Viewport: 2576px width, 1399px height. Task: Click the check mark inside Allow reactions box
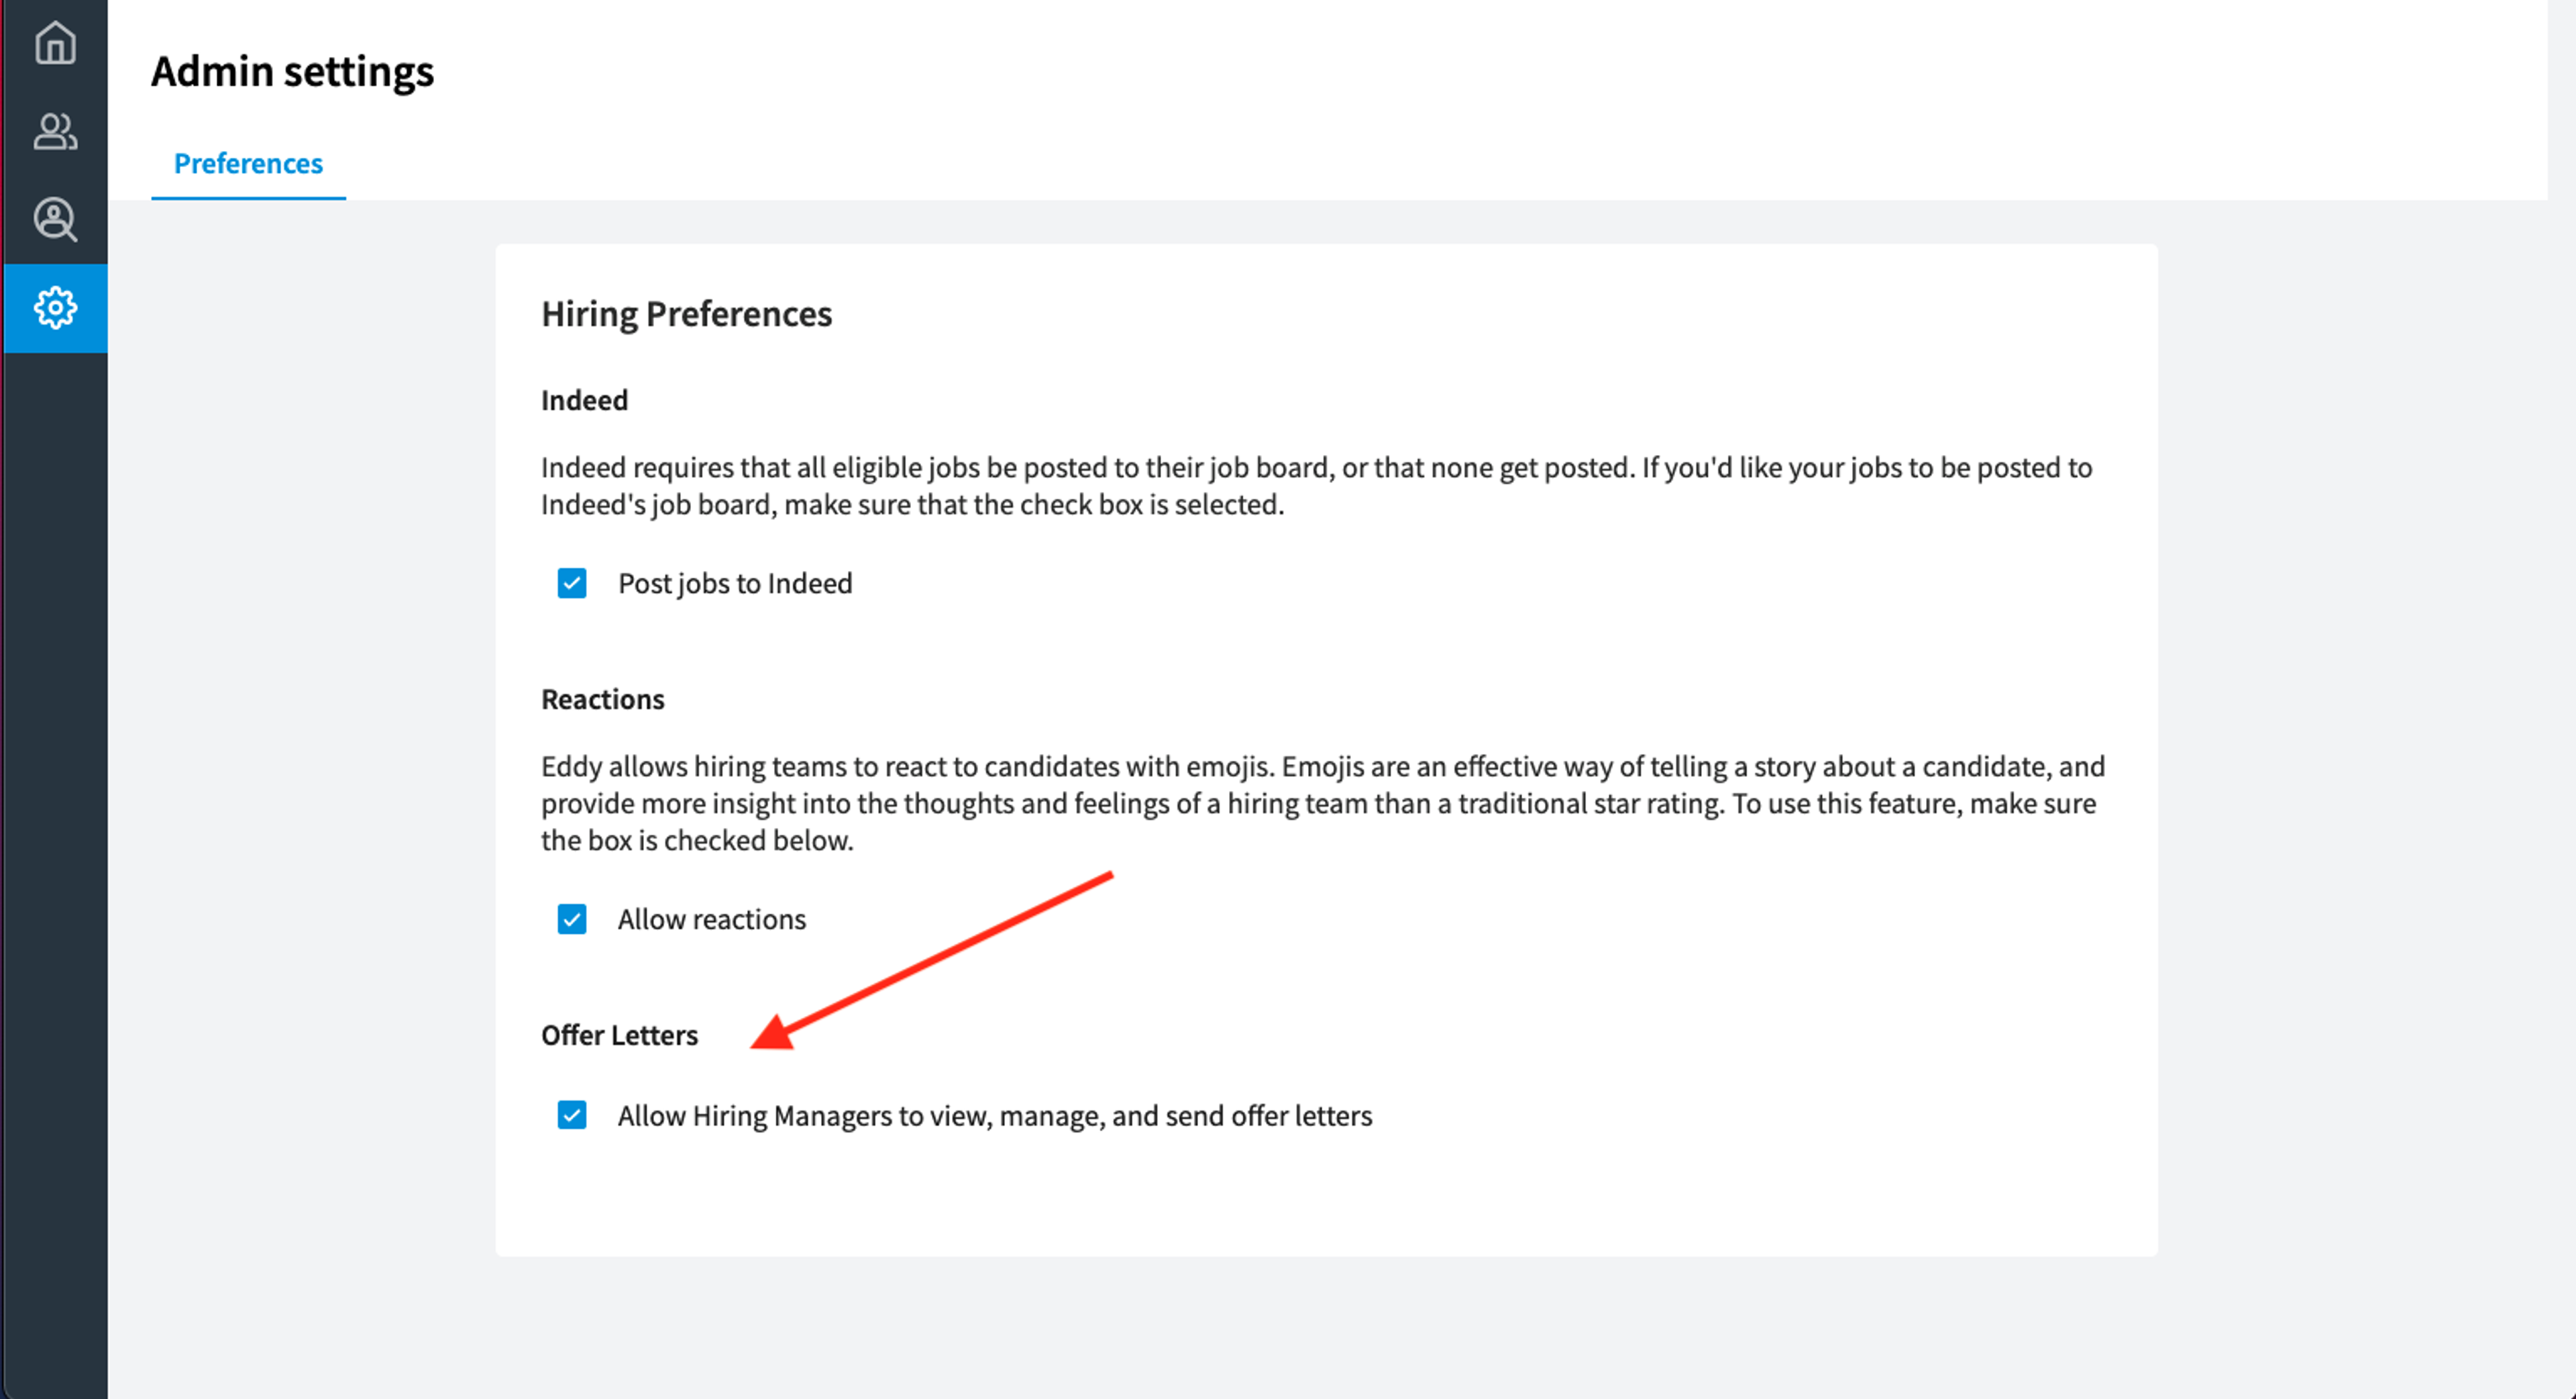click(x=572, y=919)
